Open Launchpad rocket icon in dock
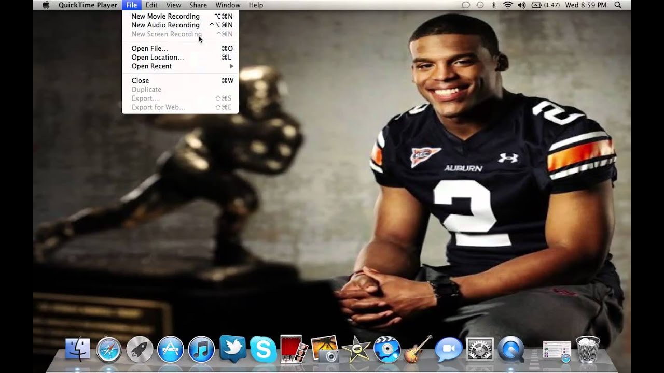The image size is (664, 373). 140,350
